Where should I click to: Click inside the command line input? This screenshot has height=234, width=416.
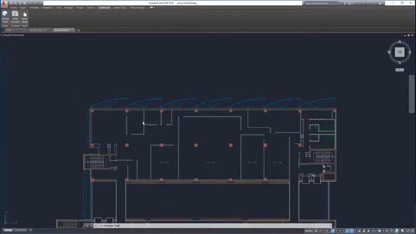(213, 226)
